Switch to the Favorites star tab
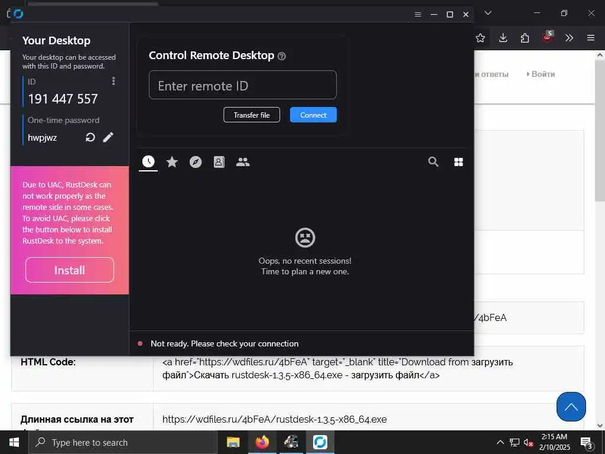The width and height of the screenshot is (605, 454). coord(172,162)
